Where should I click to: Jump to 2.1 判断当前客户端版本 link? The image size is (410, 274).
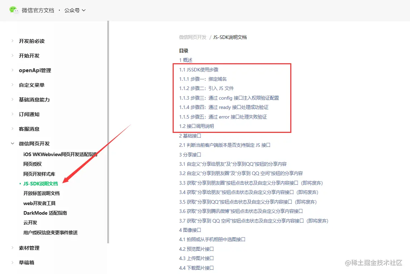[x=225, y=145]
